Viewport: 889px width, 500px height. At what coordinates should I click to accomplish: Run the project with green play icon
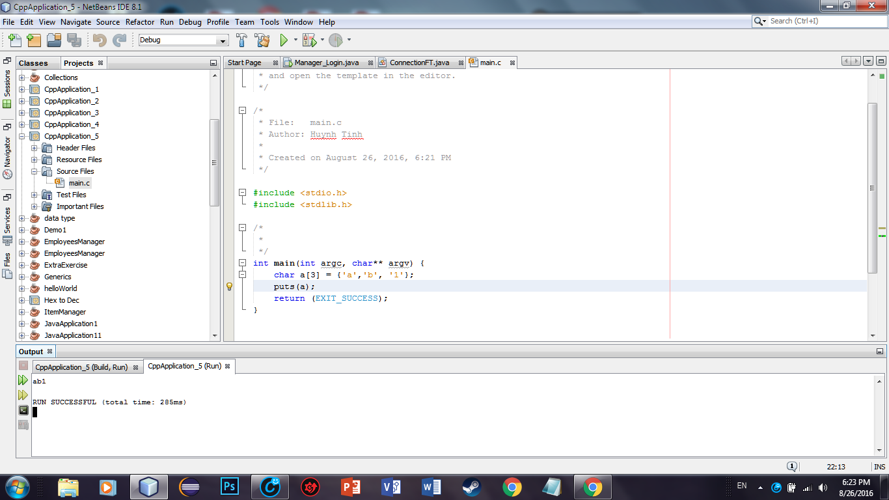tap(284, 40)
